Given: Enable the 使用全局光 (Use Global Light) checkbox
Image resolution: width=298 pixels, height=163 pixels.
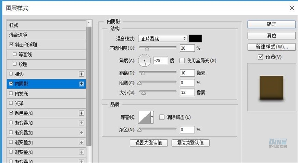Looking at the screenshot, I should 182,61.
